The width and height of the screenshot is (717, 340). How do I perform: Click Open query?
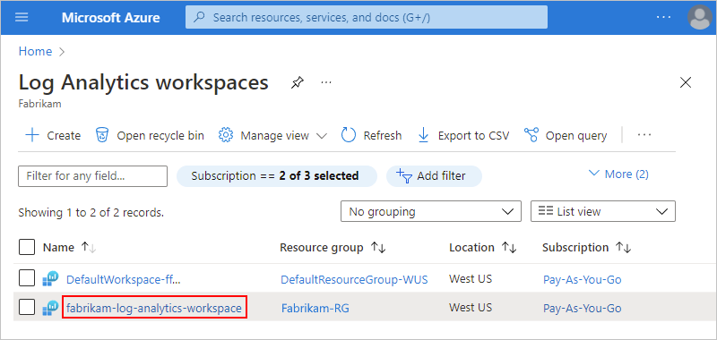tap(566, 135)
